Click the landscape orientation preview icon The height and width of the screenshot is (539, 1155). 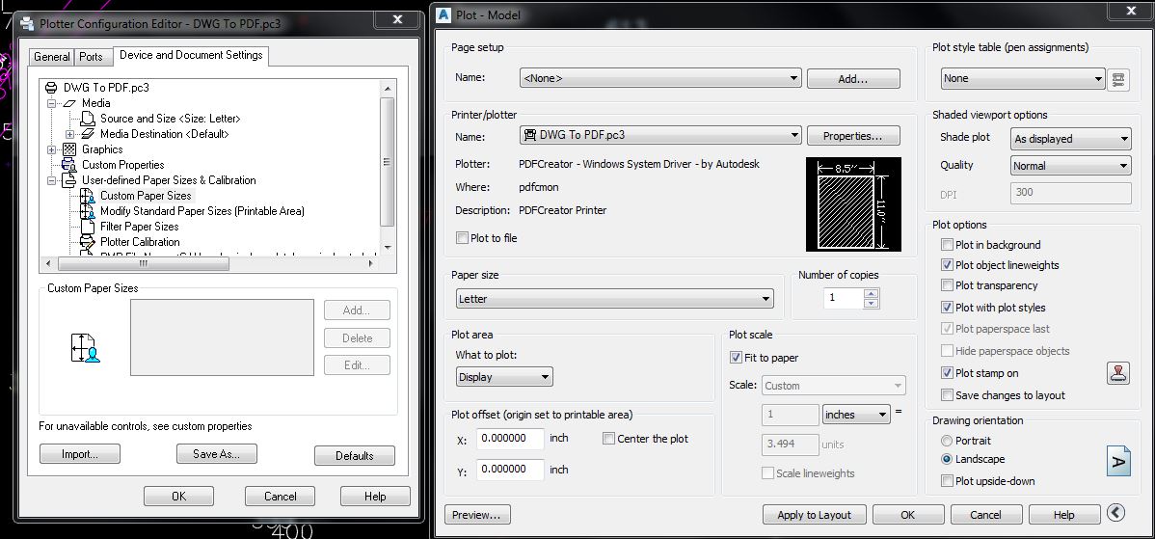click(x=1118, y=461)
